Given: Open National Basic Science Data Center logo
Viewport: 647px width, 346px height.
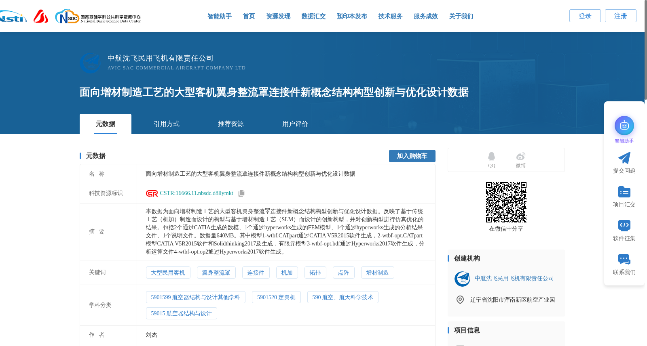Looking at the screenshot, I should click(98, 17).
